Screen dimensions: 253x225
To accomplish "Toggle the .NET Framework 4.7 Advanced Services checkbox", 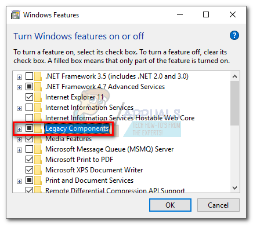I will point(29,87).
